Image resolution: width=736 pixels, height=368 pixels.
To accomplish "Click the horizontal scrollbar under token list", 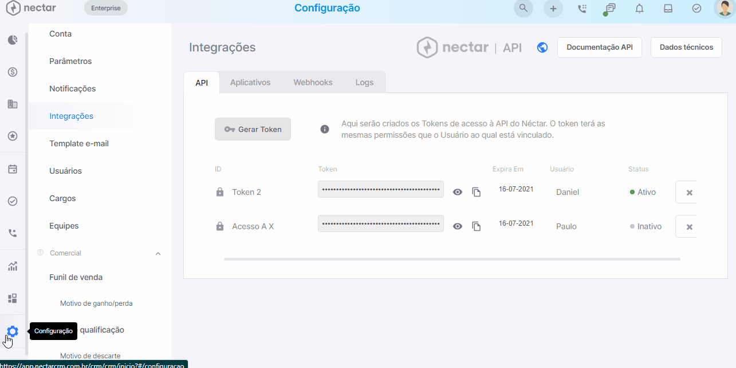I will (x=452, y=259).
